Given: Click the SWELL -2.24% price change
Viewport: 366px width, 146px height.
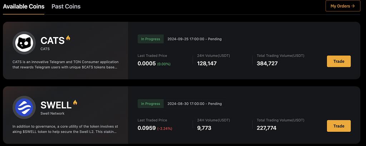Looking at the screenshot, I should tap(164, 128).
